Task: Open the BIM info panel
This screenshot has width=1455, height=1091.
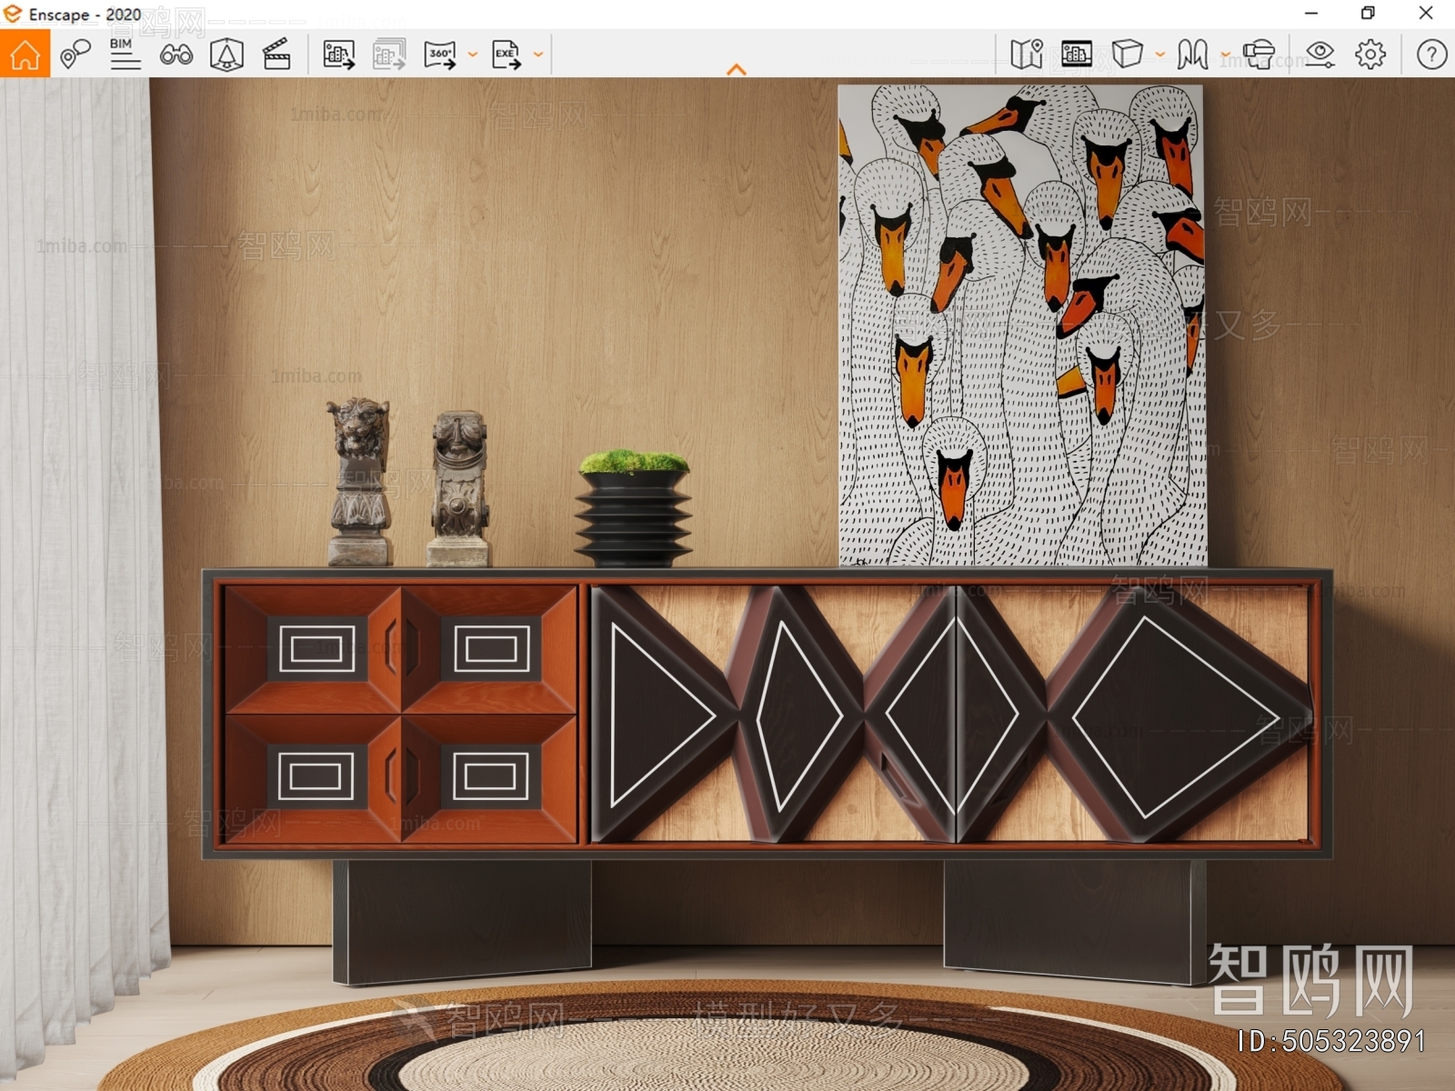Action: (125, 55)
